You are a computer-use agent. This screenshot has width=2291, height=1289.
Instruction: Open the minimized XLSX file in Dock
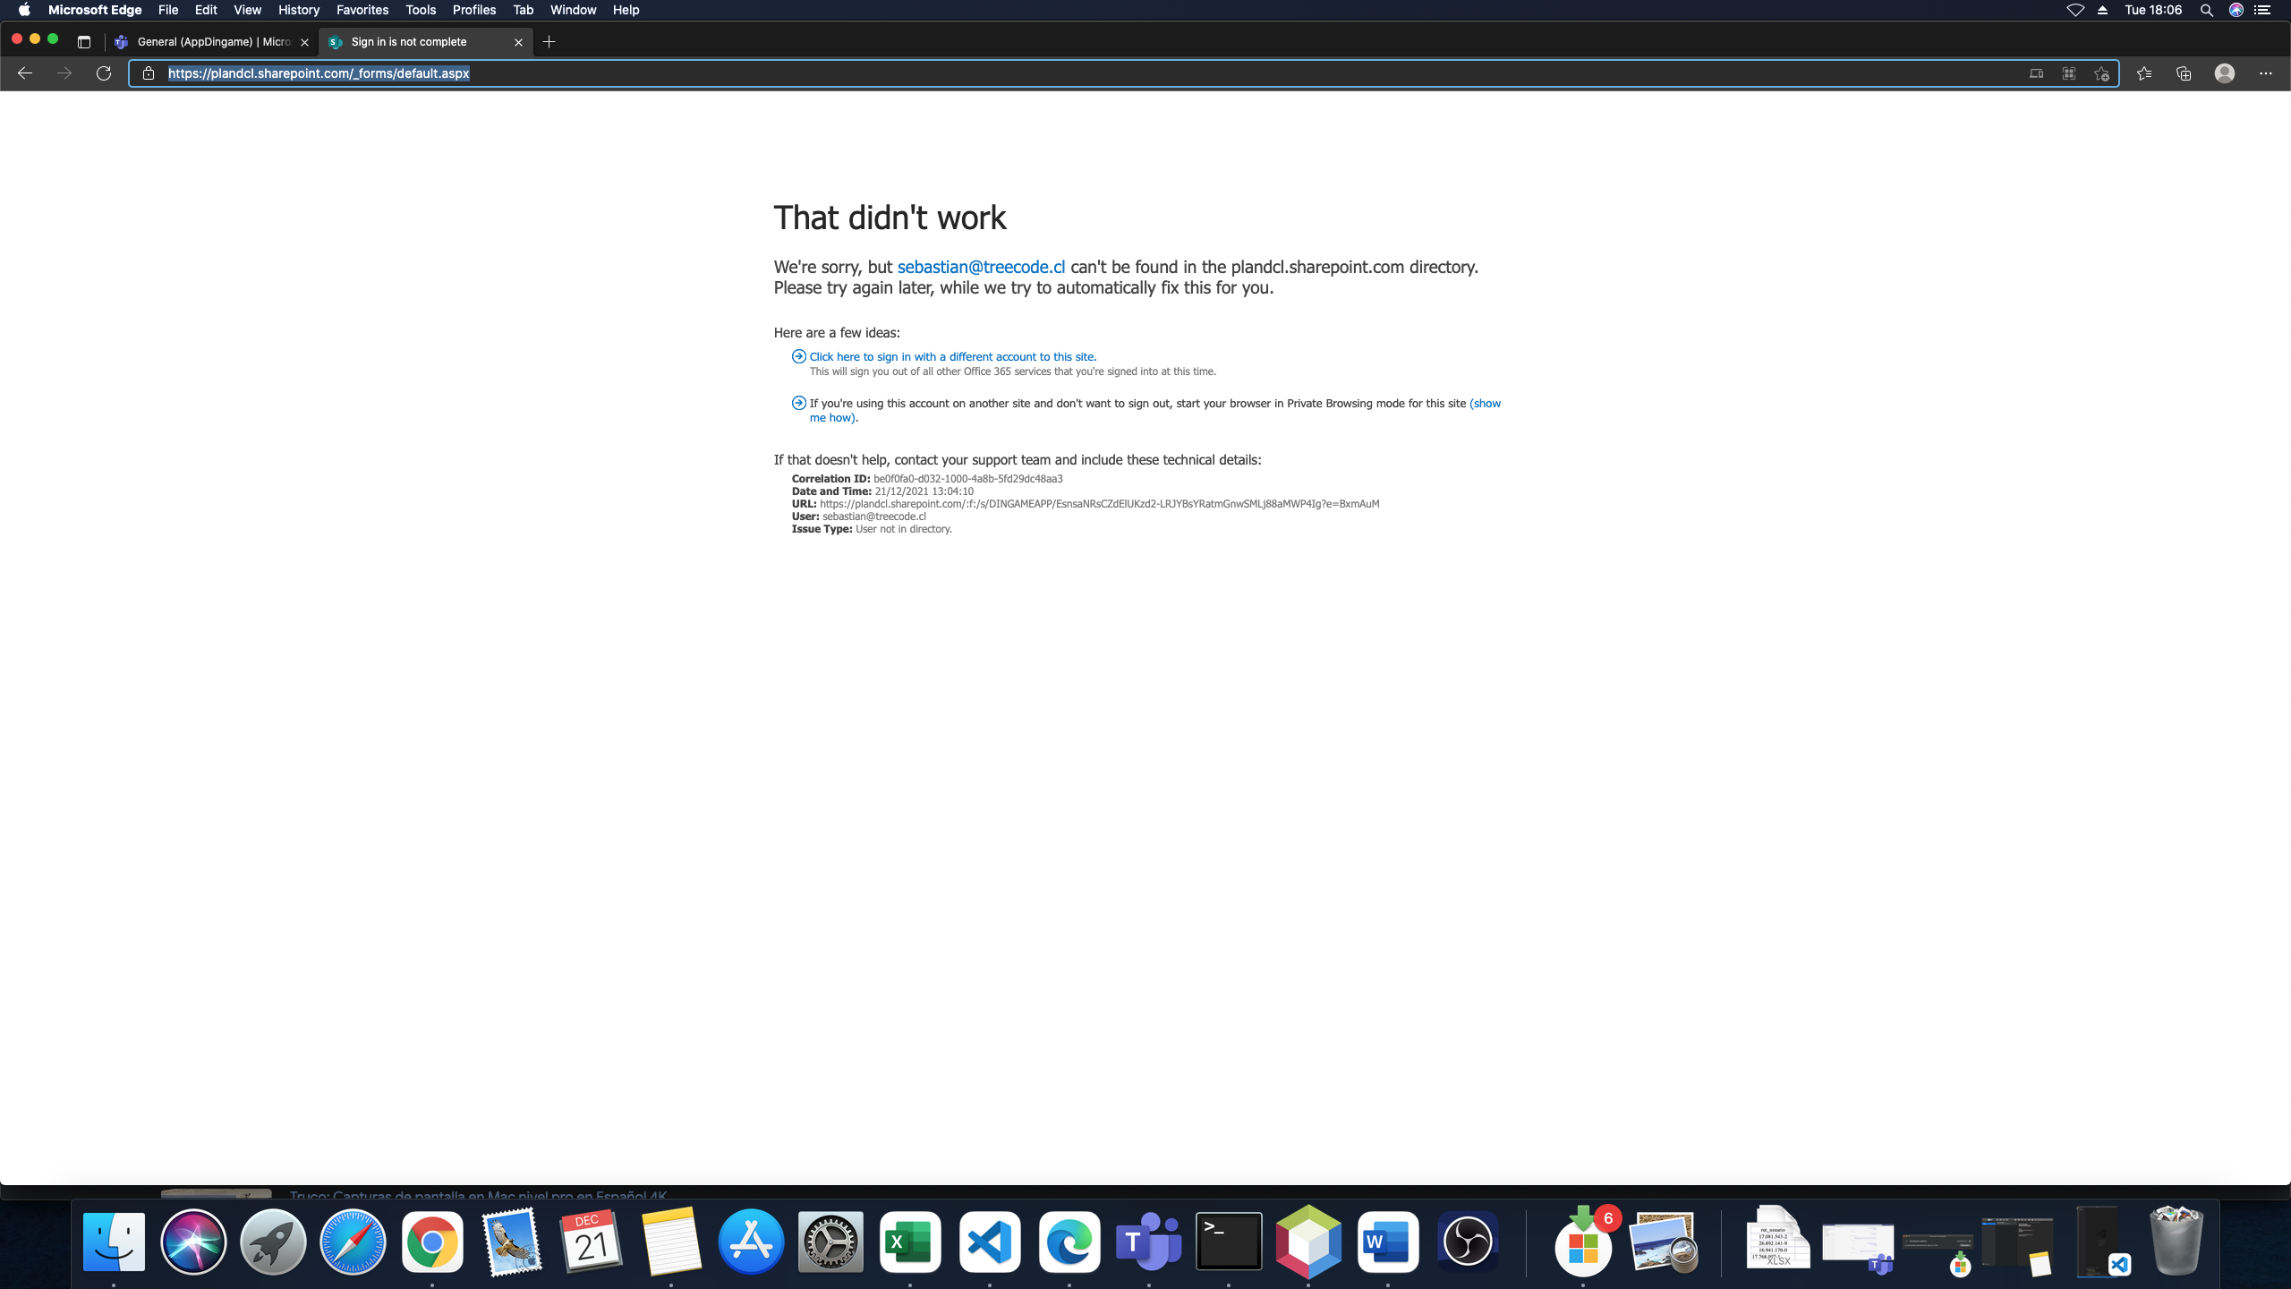click(x=1778, y=1238)
